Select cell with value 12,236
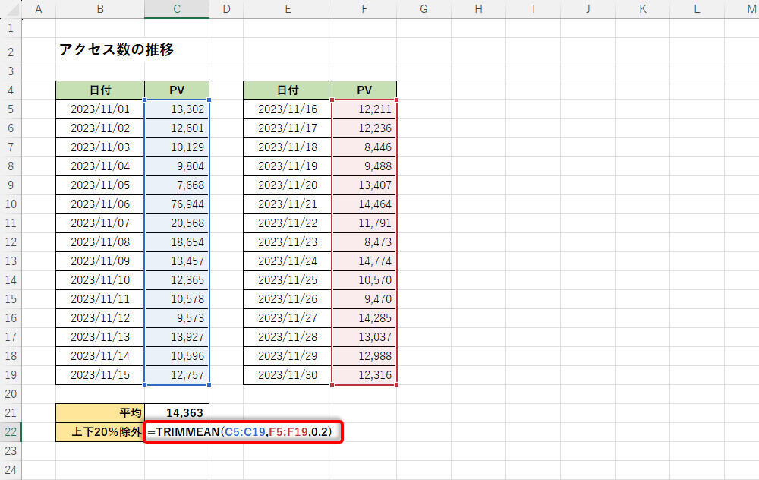Image resolution: width=759 pixels, height=480 pixels. point(364,128)
